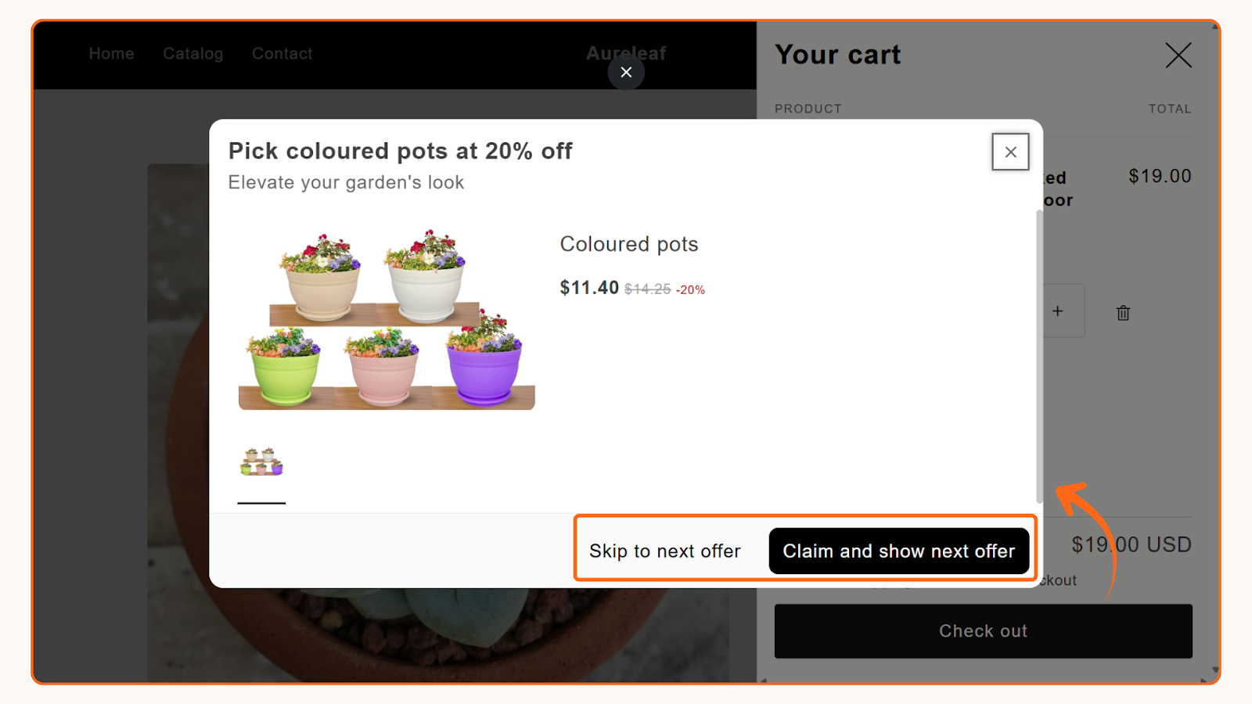This screenshot has width=1252, height=704.
Task: Open the Catalog page
Action: point(192,53)
